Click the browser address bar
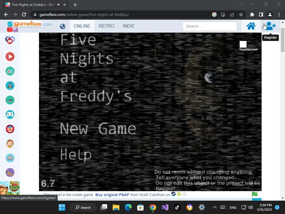 (120, 14)
